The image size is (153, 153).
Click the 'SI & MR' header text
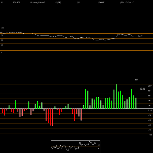(16, 2)
